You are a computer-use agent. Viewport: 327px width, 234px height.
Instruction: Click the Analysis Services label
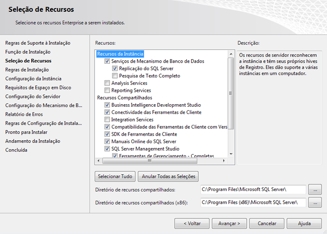pyautogui.click(x=129, y=83)
